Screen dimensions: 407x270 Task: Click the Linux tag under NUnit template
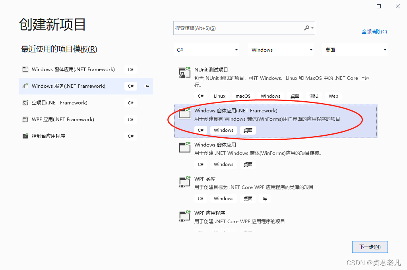(219, 96)
